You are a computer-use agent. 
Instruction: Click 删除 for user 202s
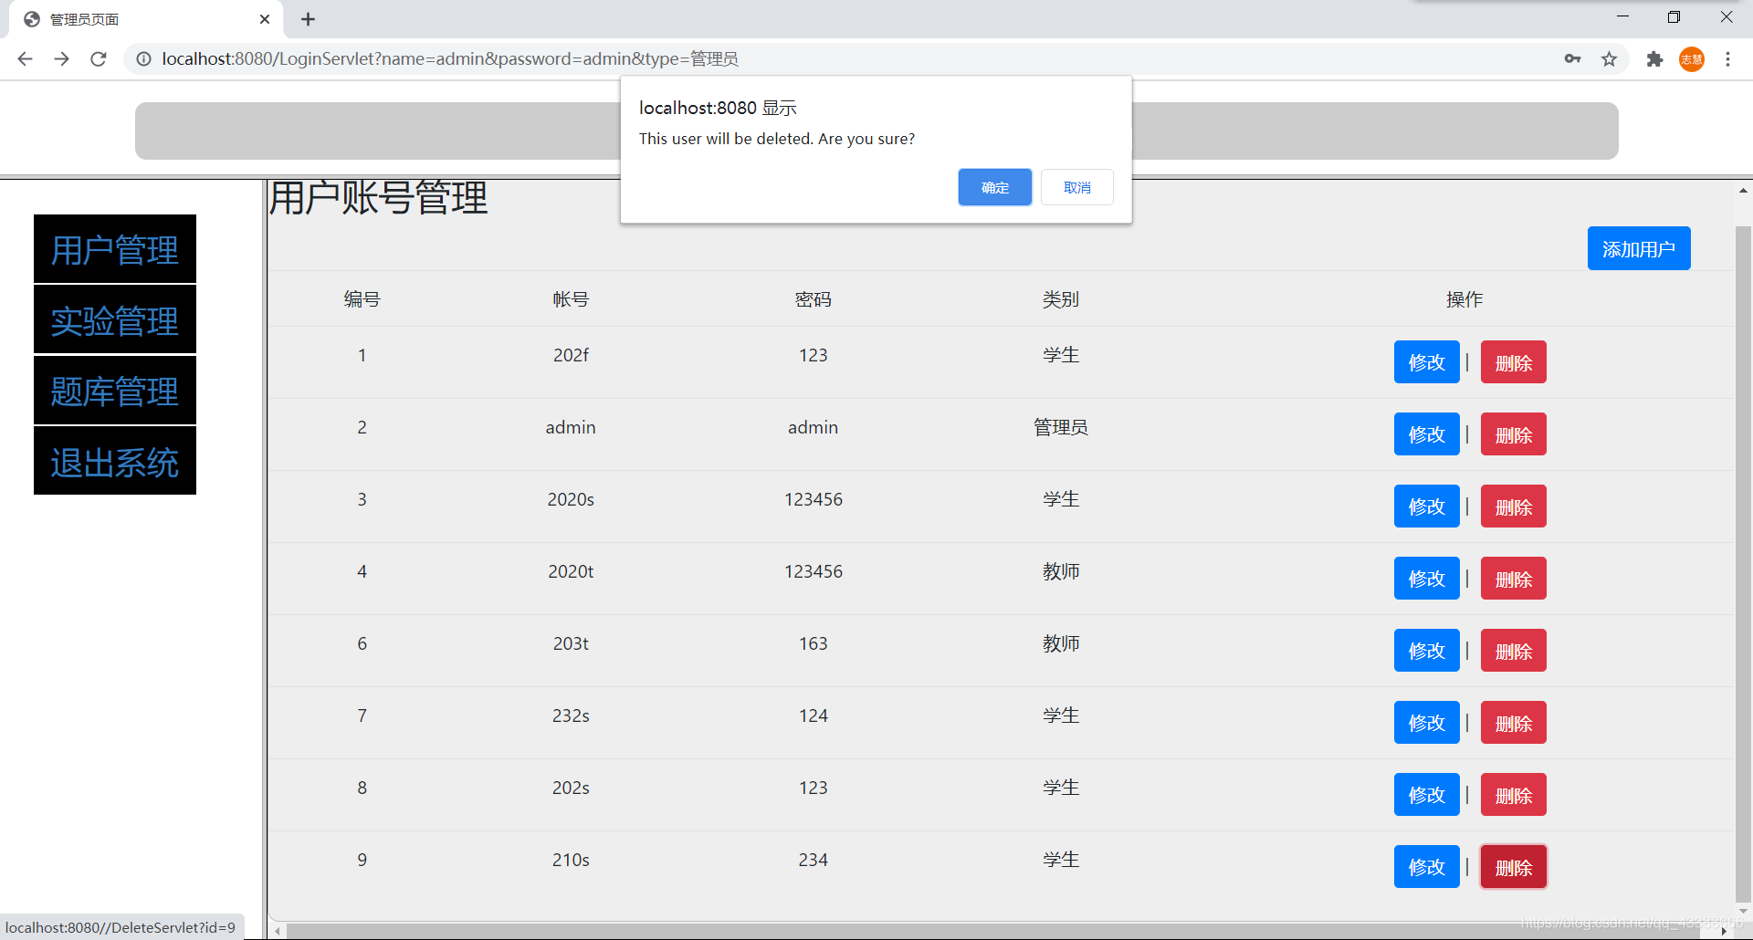[1513, 795]
